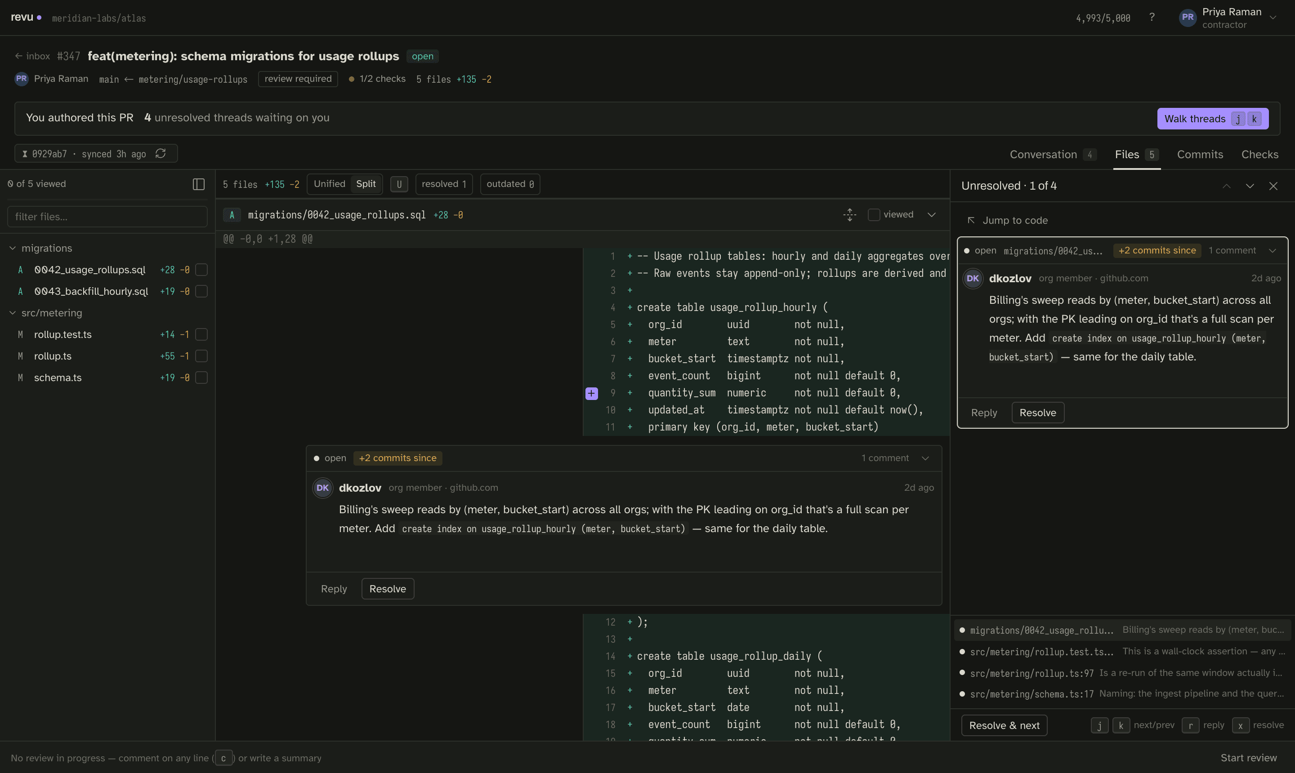Viewport: 1295px width, 773px height.
Task: Select the src/metering/rollup.ts:97 thread row
Action: [x=1121, y=673]
